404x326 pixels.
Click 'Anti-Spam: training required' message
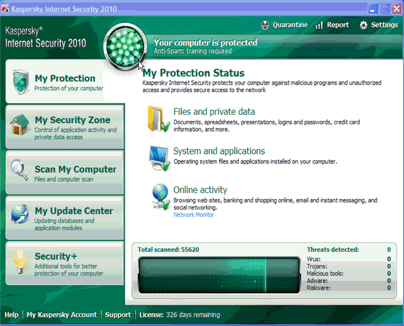click(193, 51)
